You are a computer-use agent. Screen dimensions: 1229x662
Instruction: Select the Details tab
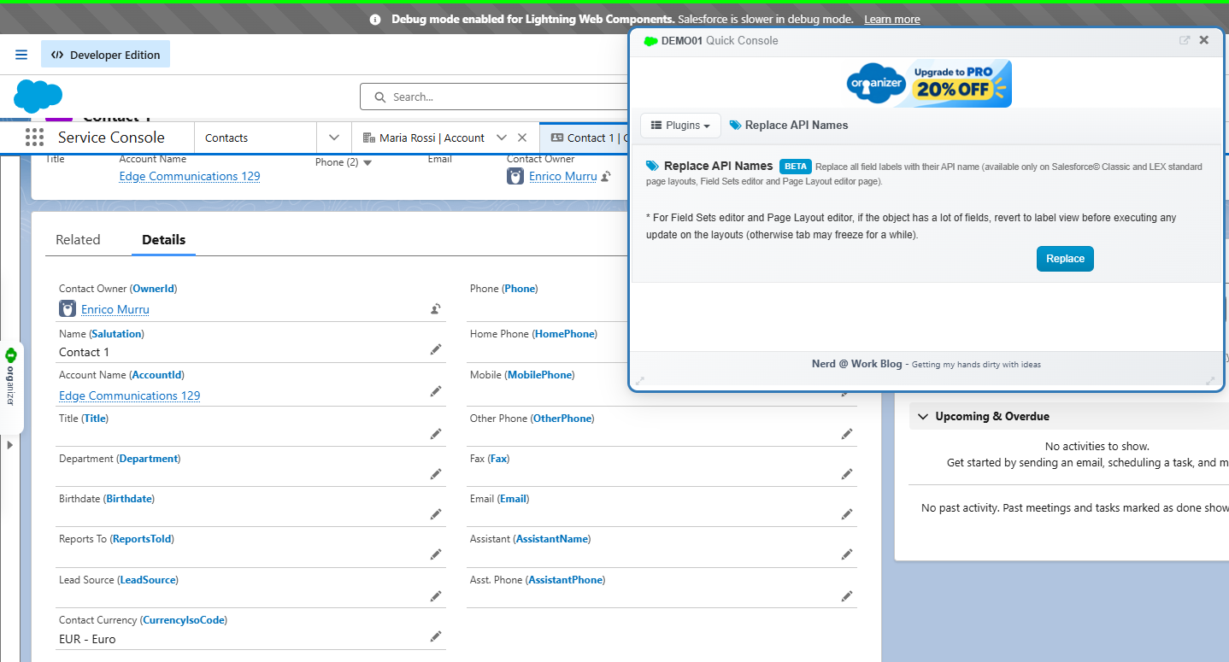[x=164, y=240]
